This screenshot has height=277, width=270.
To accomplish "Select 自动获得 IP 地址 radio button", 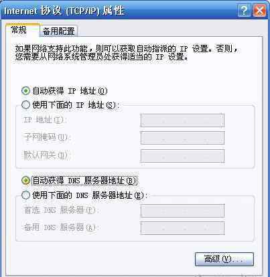I will (25, 91).
